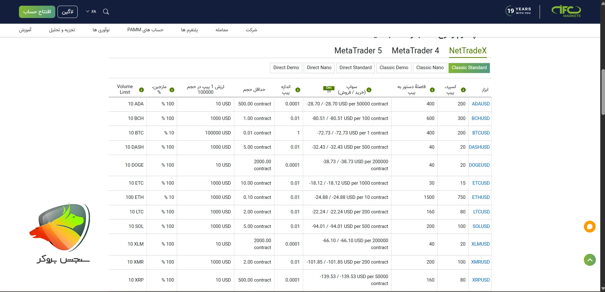The width and height of the screenshot is (605, 292).
Task: Click the green scroll-to-top arrow button
Action: pos(589,260)
